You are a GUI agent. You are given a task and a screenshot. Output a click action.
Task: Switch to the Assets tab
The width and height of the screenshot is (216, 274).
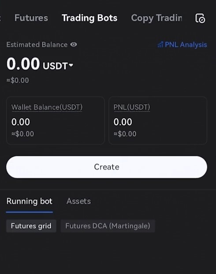(x=79, y=201)
